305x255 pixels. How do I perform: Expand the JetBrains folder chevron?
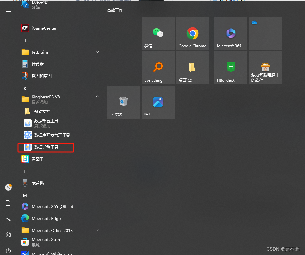(x=97, y=52)
